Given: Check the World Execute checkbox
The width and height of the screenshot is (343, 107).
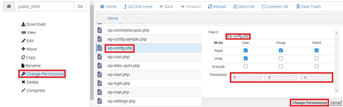Looking at the screenshot, I should pyautogui.click(x=316, y=66).
